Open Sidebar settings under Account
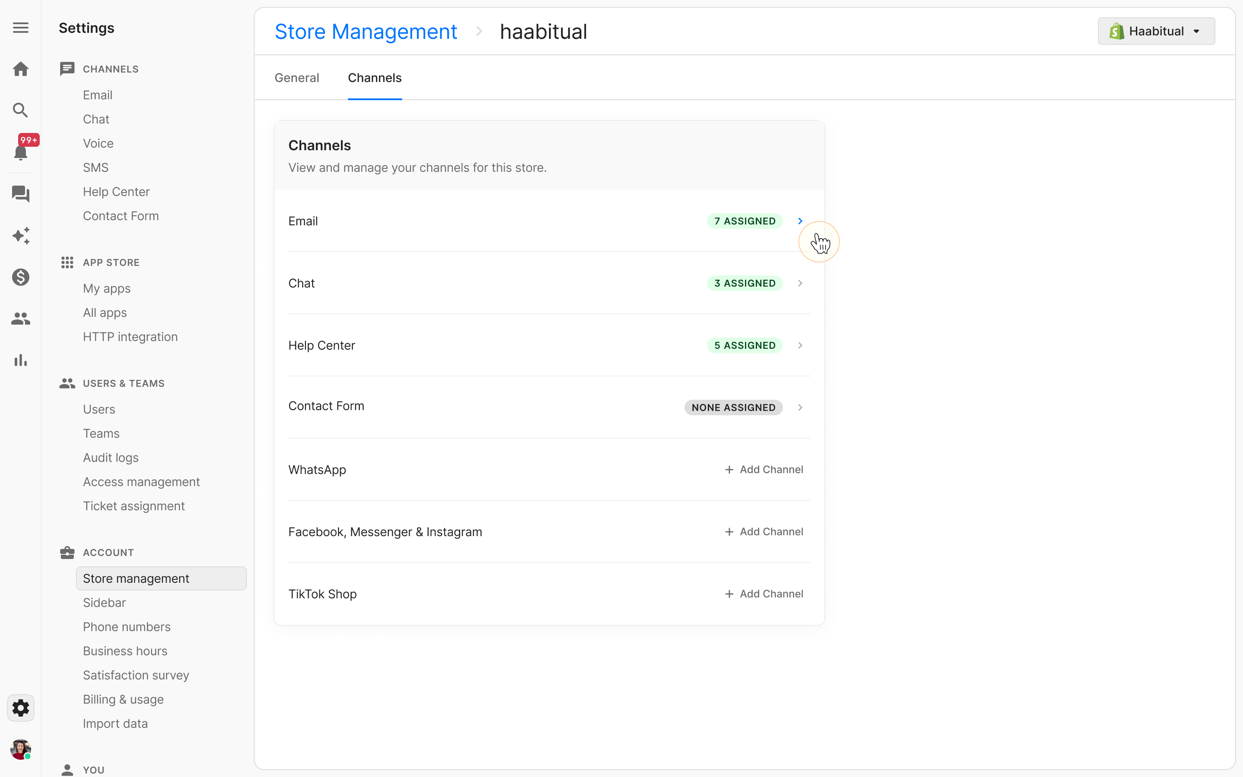 pyautogui.click(x=104, y=602)
